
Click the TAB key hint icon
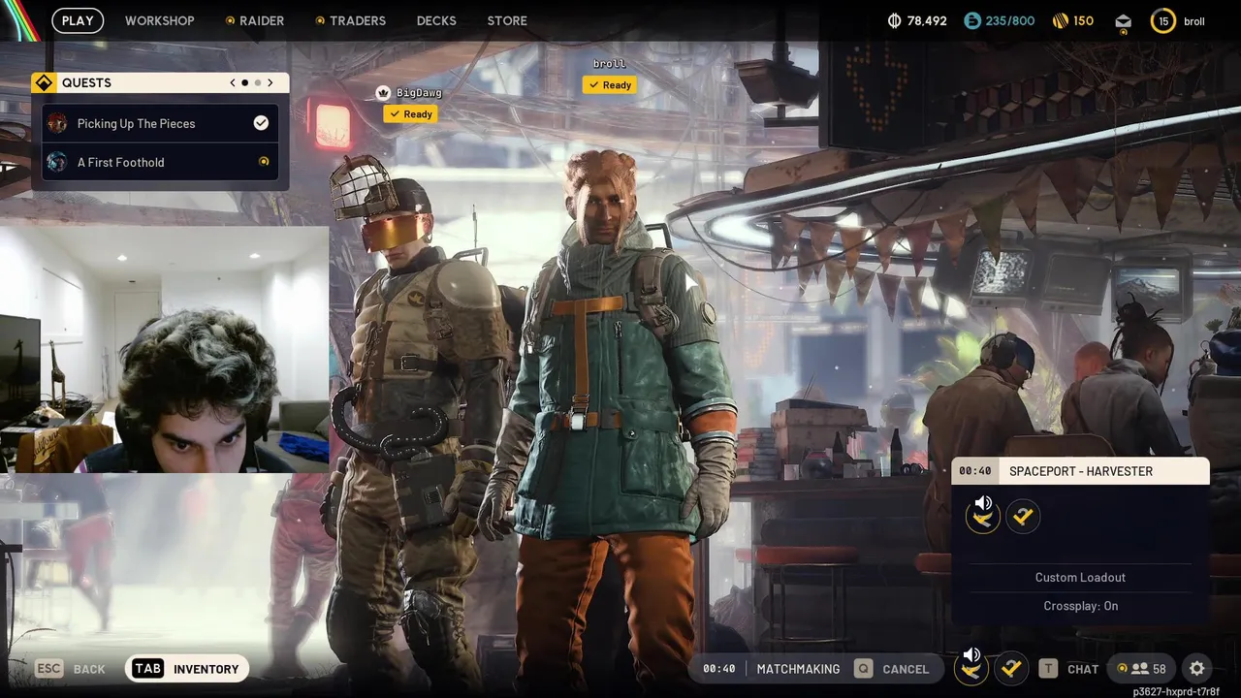pos(147,669)
